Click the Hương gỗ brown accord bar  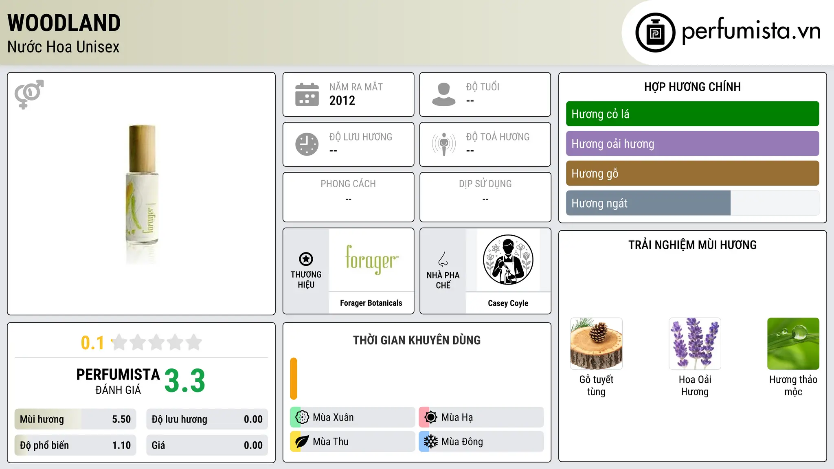click(692, 173)
